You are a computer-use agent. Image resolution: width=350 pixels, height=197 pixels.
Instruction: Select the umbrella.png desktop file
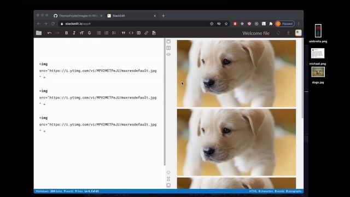(x=318, y=33)
